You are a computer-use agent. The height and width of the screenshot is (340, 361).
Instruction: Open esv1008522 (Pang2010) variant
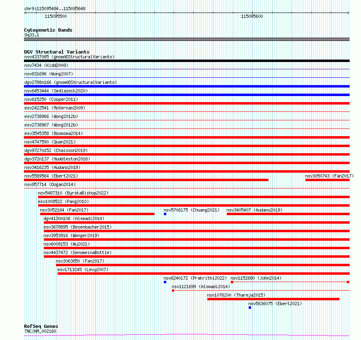pyautogui.click(x=63, y=201)
